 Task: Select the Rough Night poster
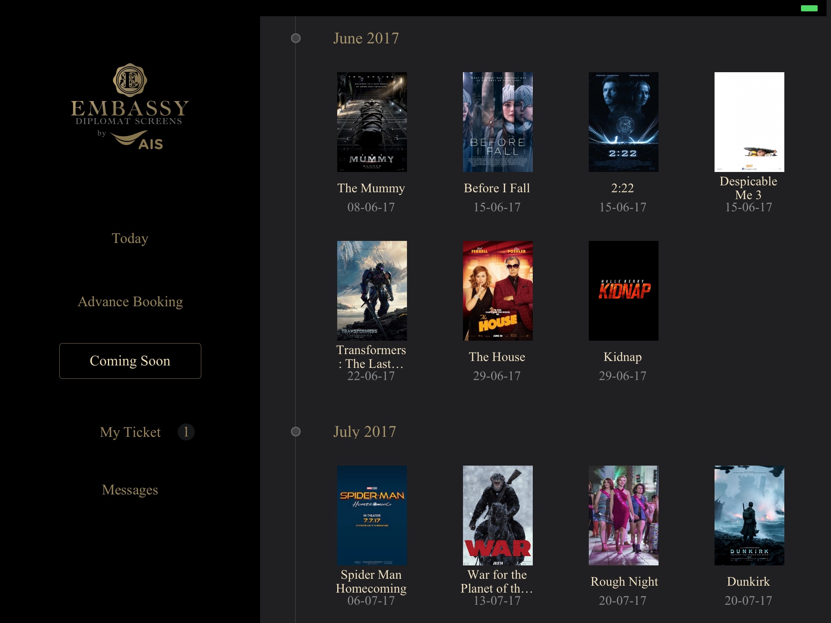(623, 516)
